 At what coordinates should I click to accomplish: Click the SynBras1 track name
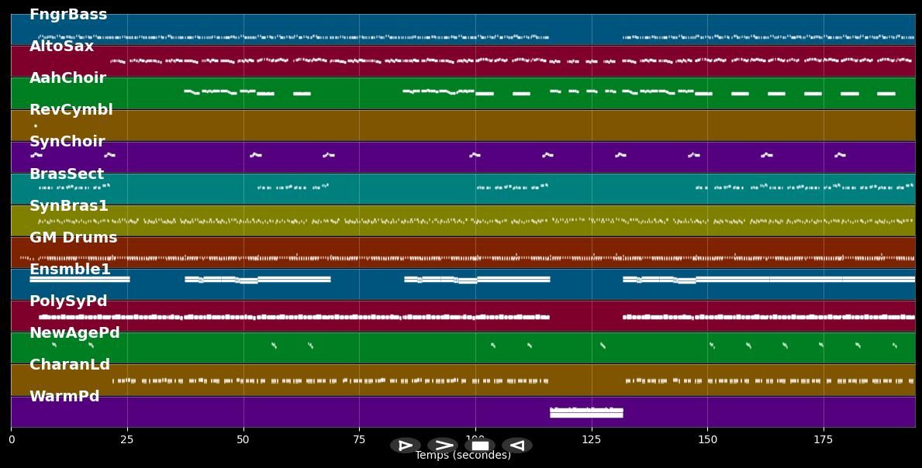point(69,206)
